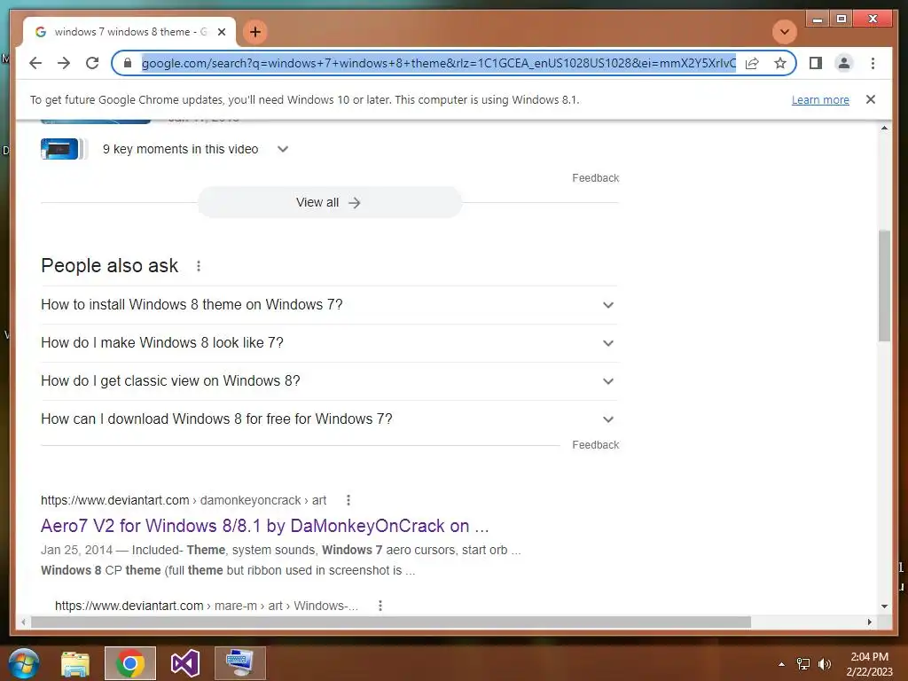Image resolution: width=908 pixels, height=681 pixels.
Task: Reload the current page
Action: 92,63
